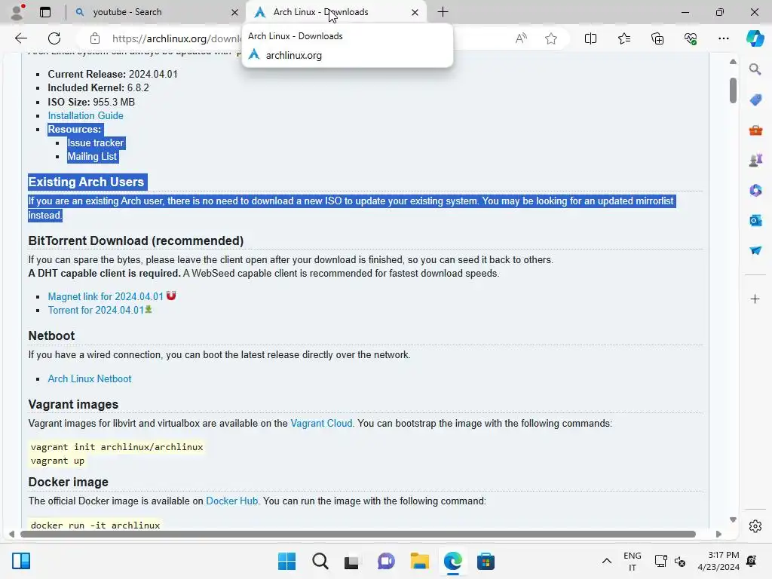The image size is (772, 579).
Task: Activate Read aloud icon
Action: click(x=521, y=38)
